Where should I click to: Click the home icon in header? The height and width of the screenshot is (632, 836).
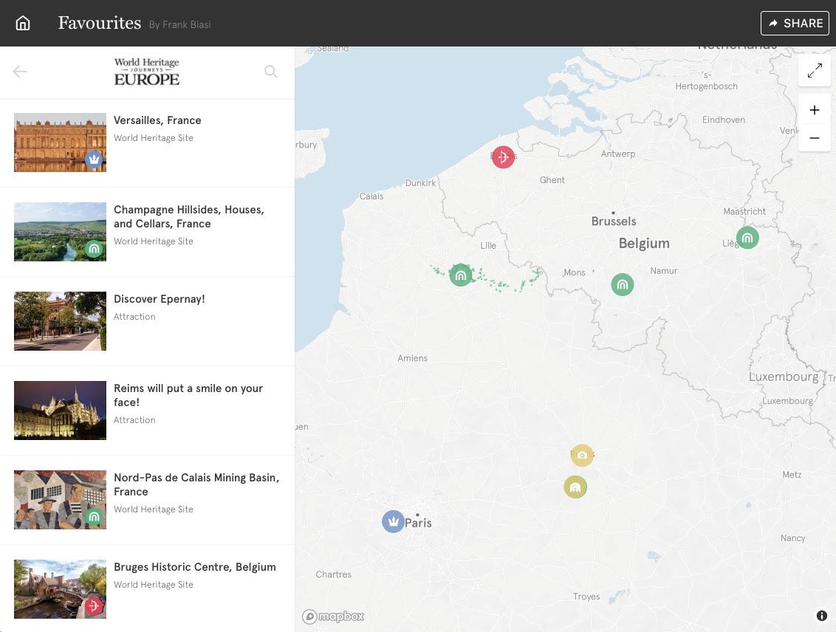[23, 23]
